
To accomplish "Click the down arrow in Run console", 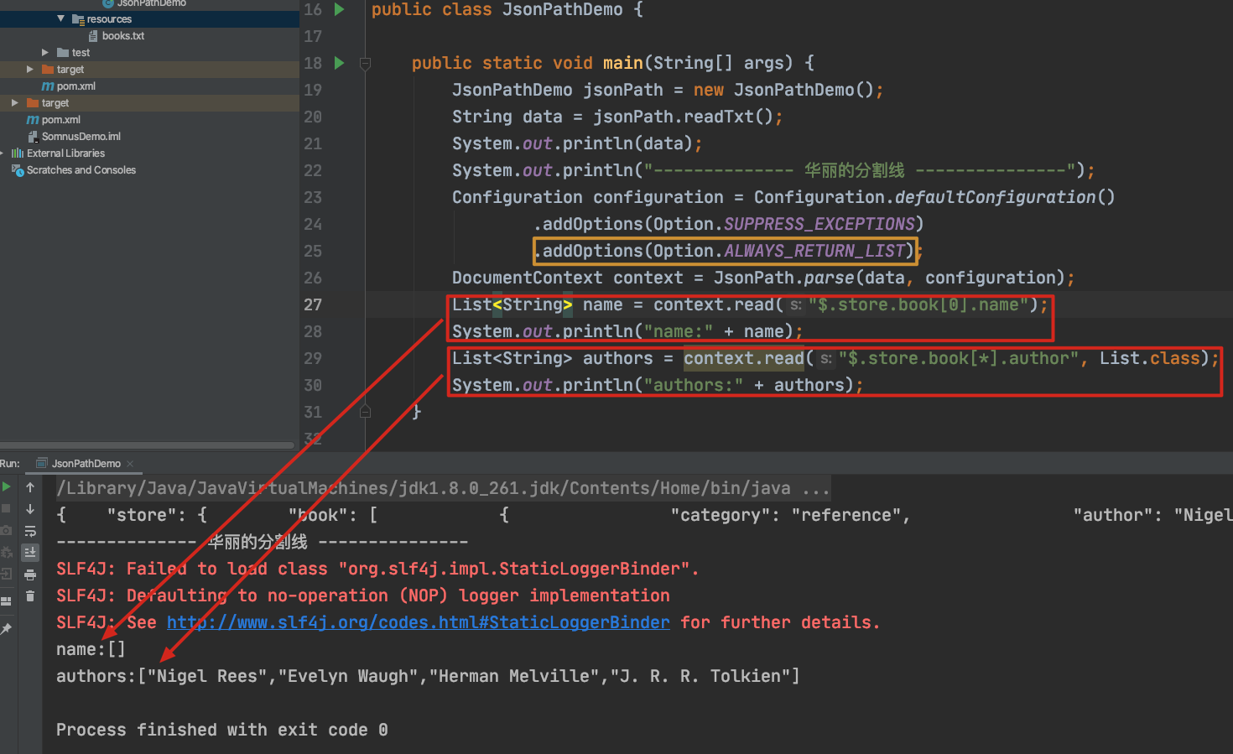I will coord(30,508).
